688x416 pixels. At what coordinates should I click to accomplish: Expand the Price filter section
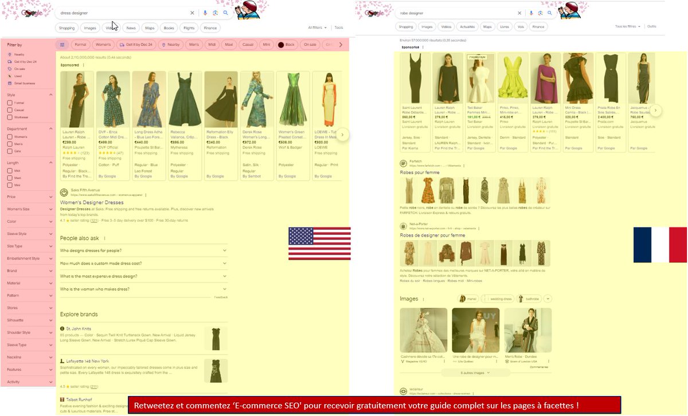(x=50, y=197)
